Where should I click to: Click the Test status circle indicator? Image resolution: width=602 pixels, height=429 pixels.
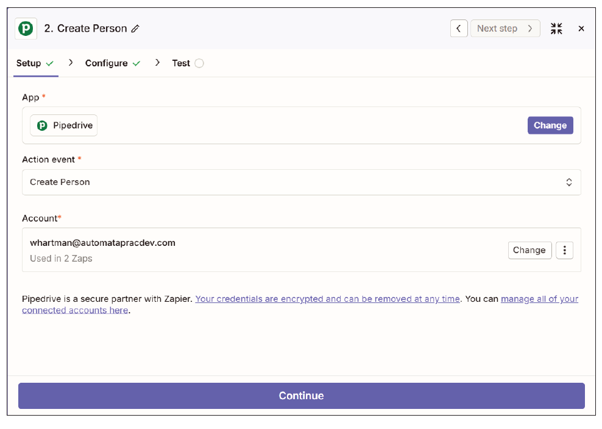coord(199,63)
